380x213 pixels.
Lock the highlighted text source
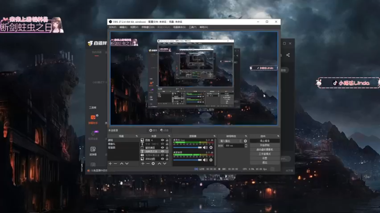click(x=167, y=151)
